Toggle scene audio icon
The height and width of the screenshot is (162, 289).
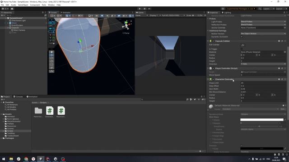click(x=107, y=16)
